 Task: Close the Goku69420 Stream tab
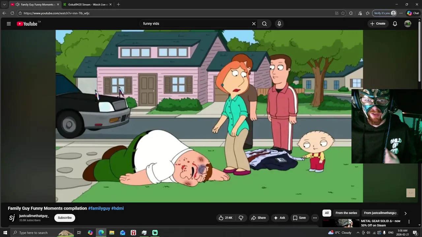tap(110, 4)
